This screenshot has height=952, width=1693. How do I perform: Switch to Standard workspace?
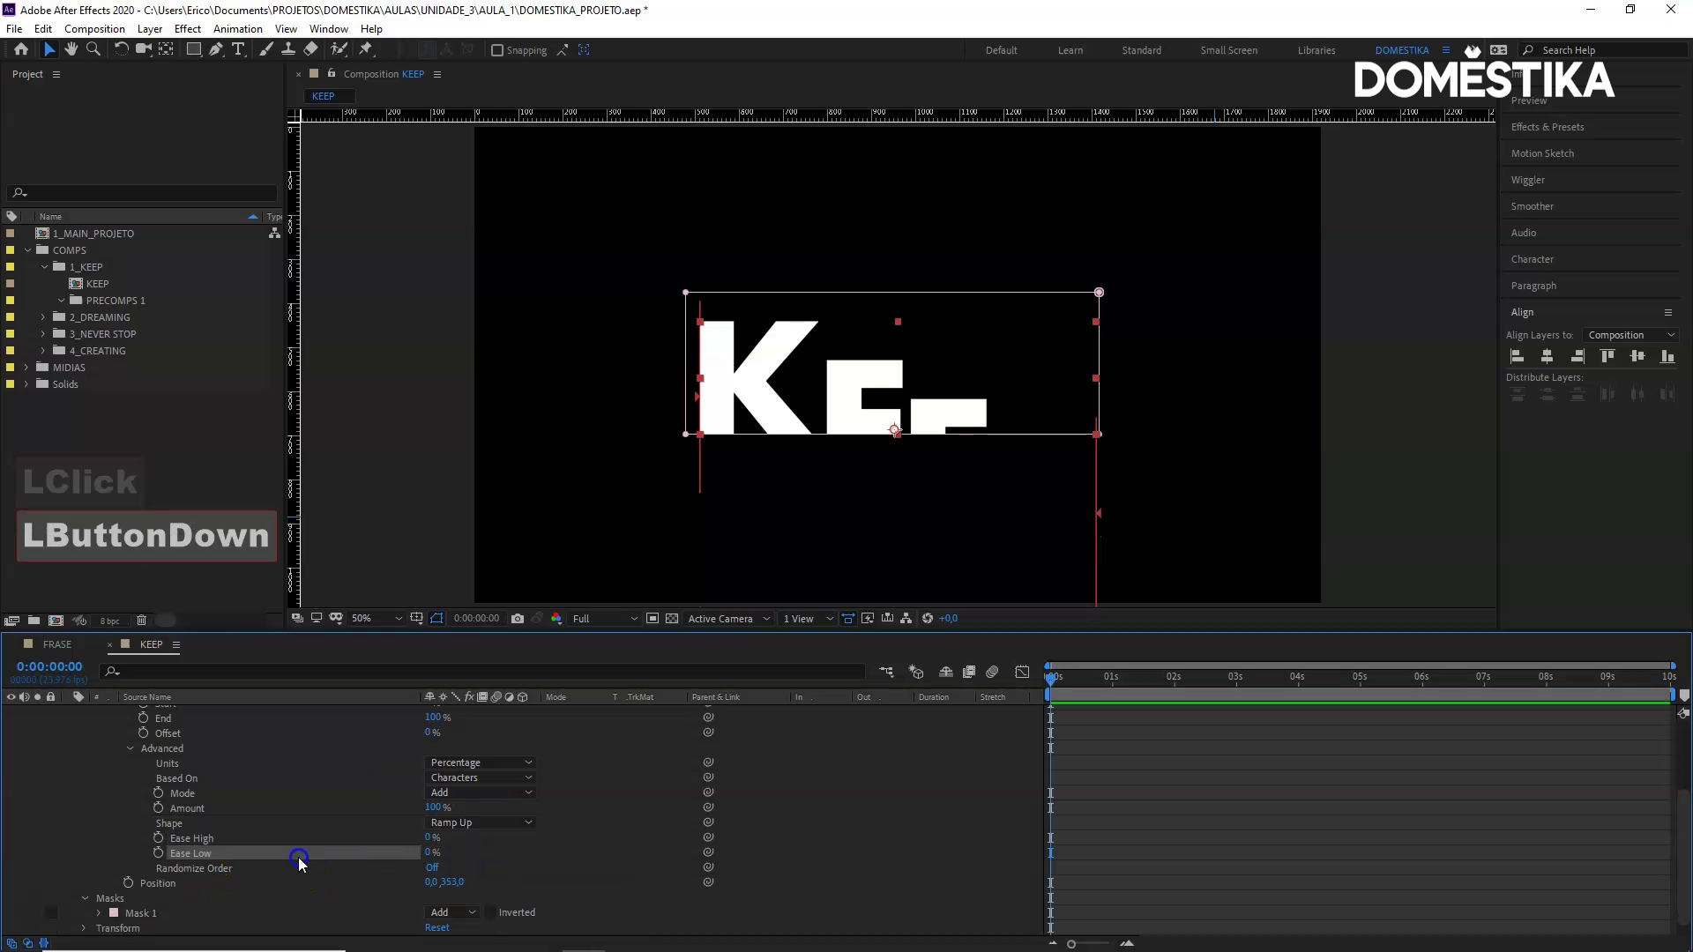pyautogui.click(x=1141, y=50)
